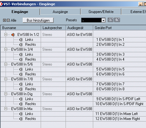
Task: Click port '5 EWS88 D(1) In 5'
Action: pos(110,69)
